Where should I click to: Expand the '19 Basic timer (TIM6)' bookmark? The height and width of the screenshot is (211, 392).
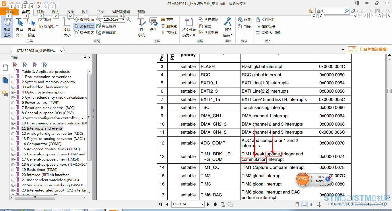click(13, 170)
